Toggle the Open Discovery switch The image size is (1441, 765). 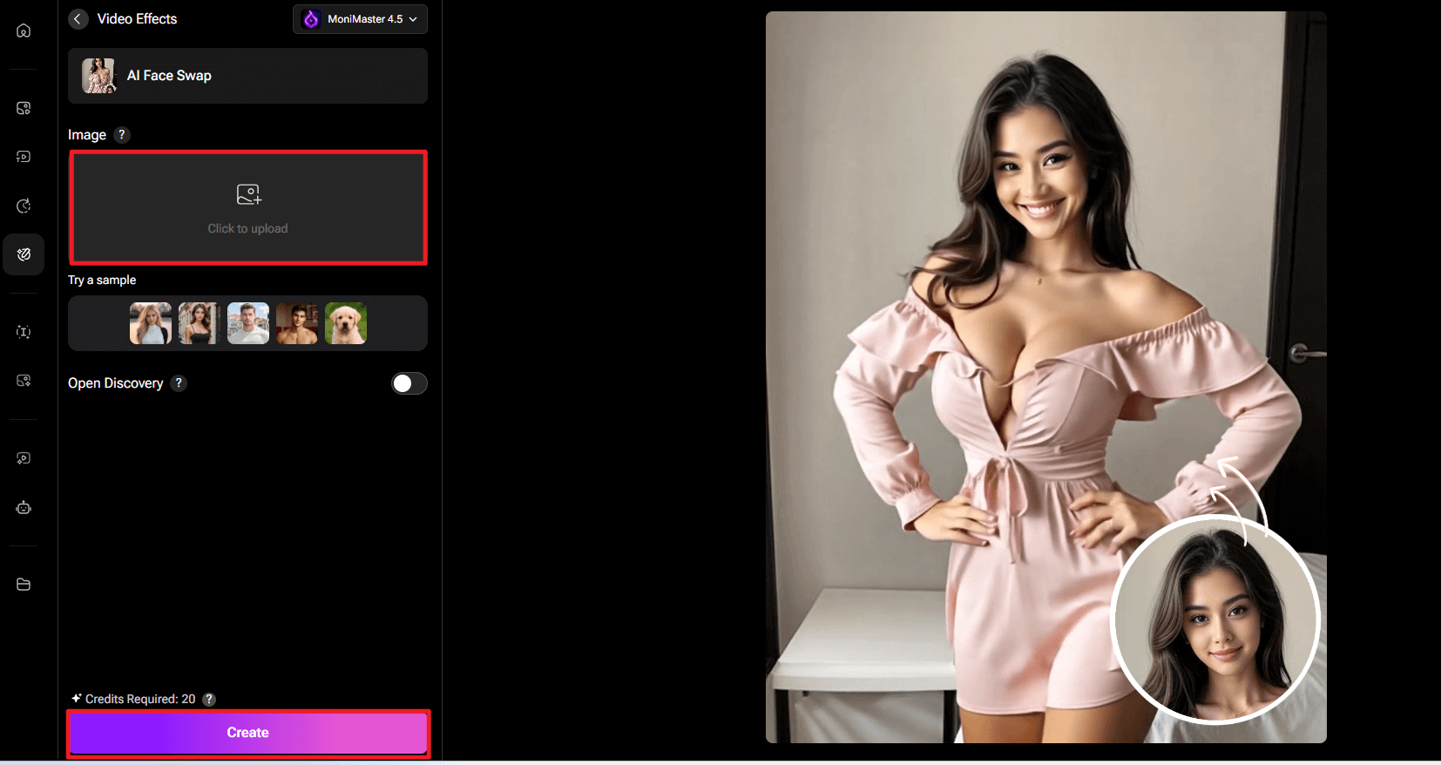tap(409, 383)
